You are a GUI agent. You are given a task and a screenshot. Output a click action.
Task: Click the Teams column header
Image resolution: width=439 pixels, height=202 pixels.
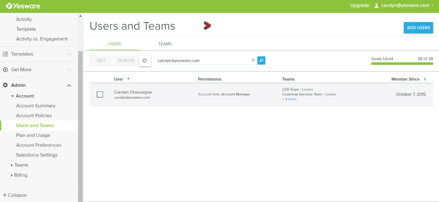(x=289, y=79)
